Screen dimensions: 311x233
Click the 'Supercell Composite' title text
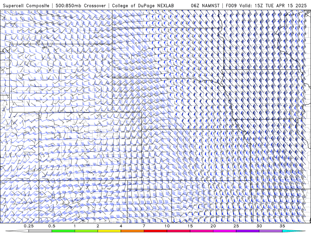point(26,5)
